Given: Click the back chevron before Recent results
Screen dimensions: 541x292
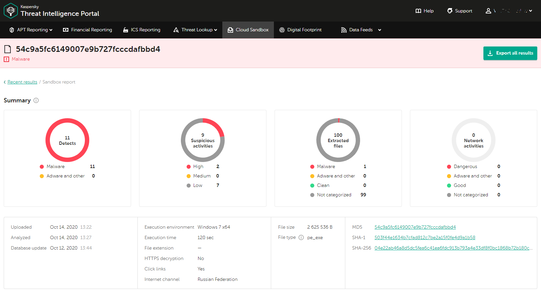Looking at the screenshot, I should (5, 82).
